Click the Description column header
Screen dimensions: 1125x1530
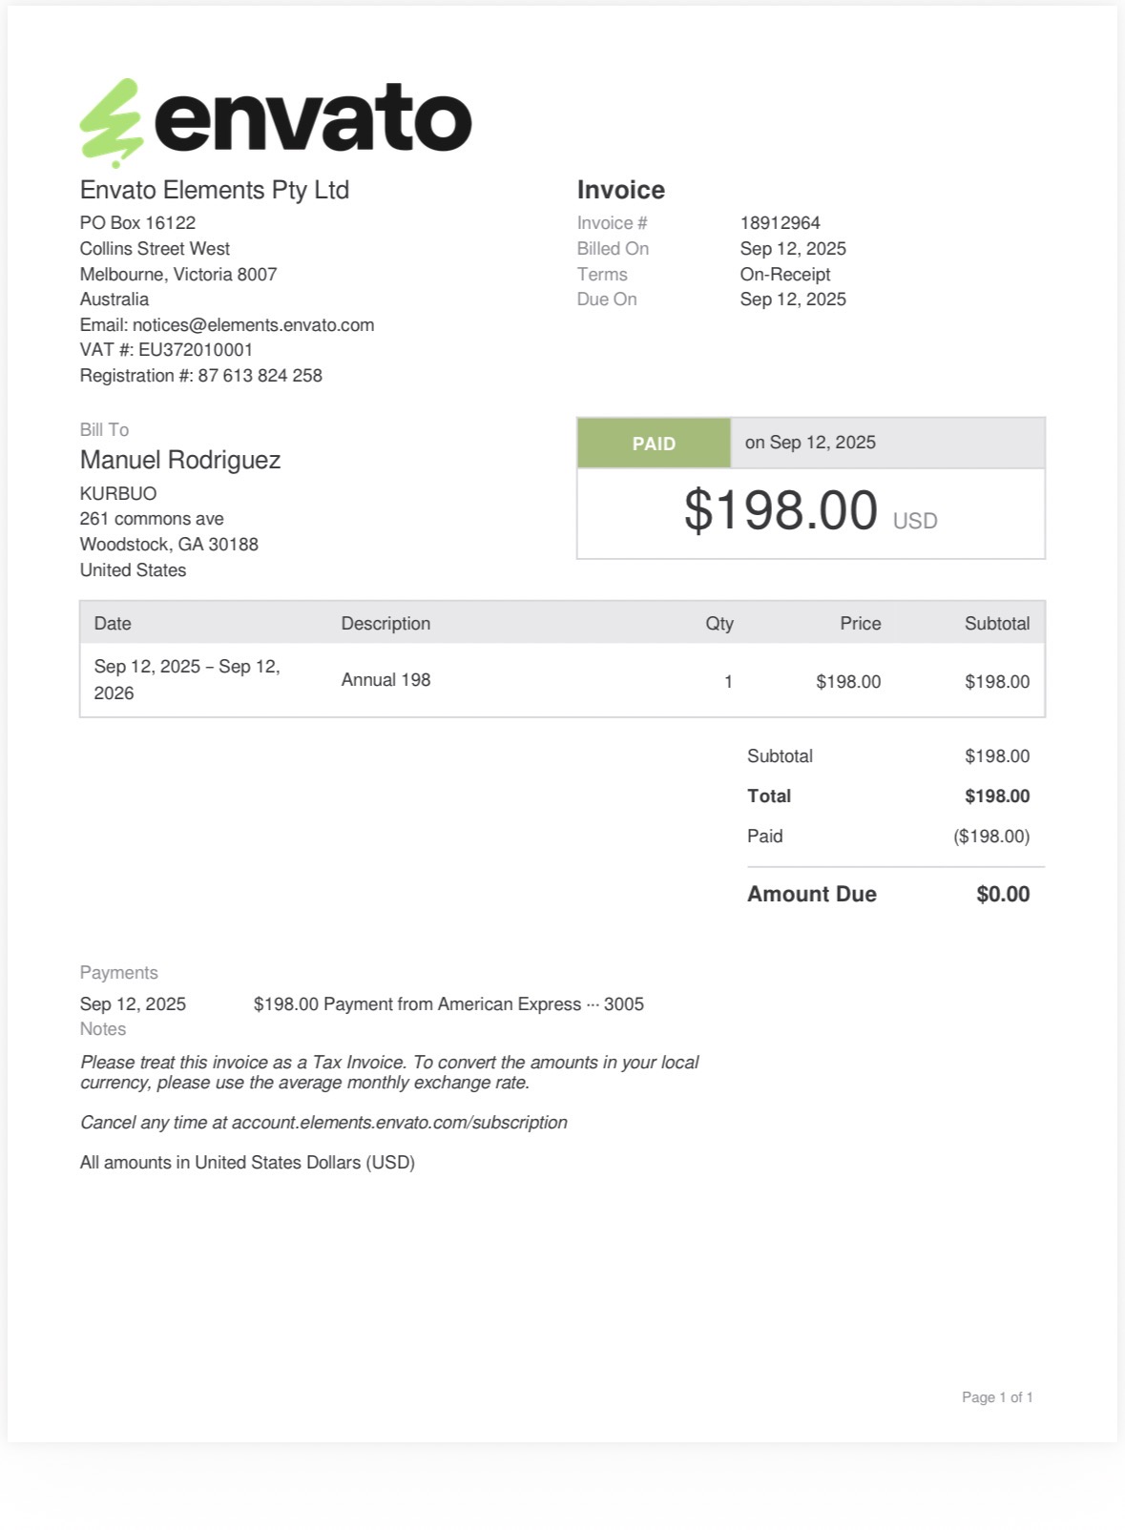[385, 624]
